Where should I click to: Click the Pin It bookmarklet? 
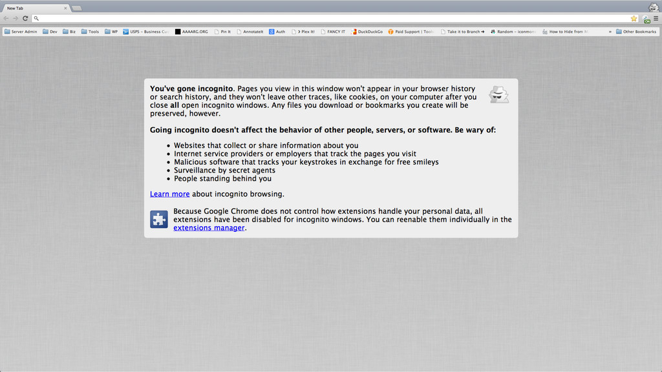(x=222, y=32)
